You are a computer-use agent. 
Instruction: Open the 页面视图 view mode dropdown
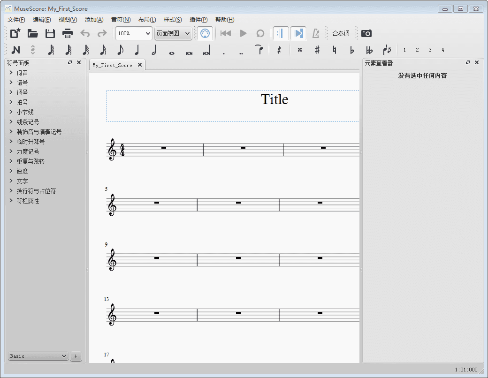point(173,33)
